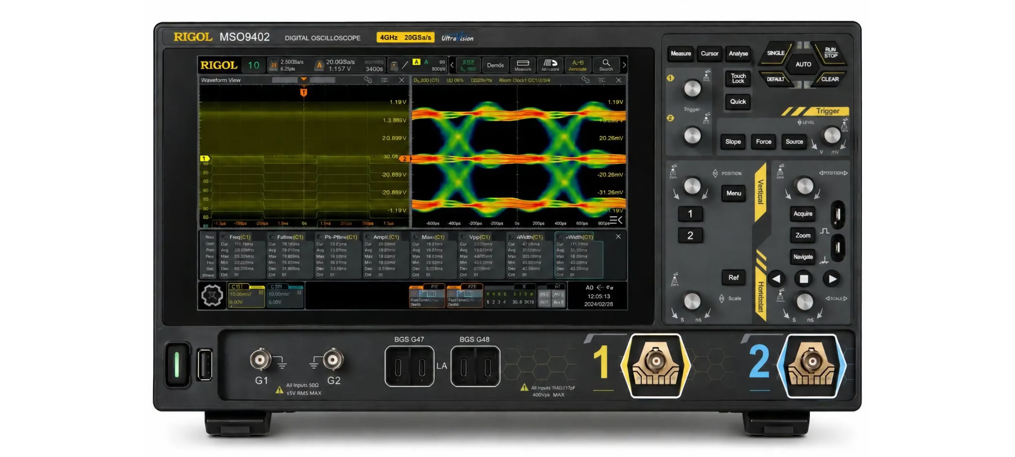
Task: Open the acquisition box showing 20.0GSa/s
Action: point(349,65)
